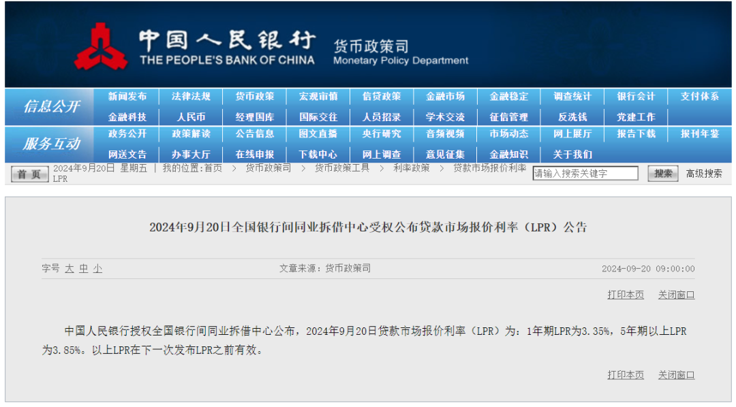Open 反洗钱 menu item
The width and height of the screenshot is (736, 407).
(572, 117)
